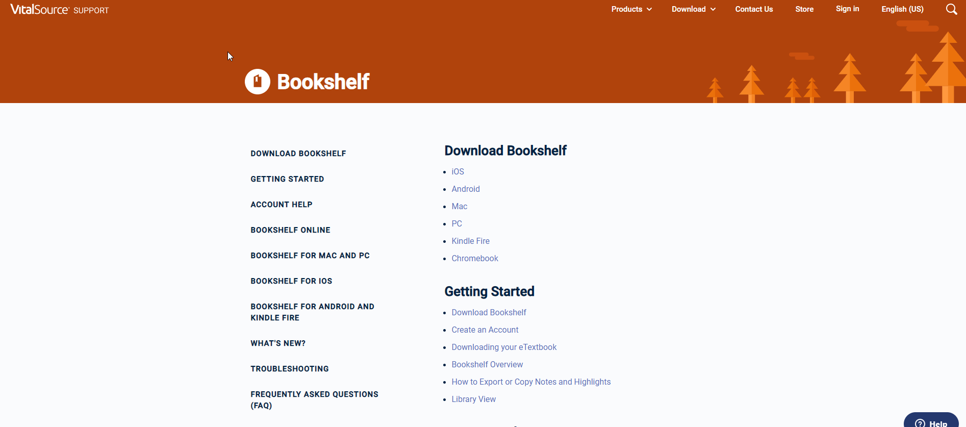Open Frequently Asked Questions (FAQ) section
This screenshot has height=427, width=966.
(314, 400)
